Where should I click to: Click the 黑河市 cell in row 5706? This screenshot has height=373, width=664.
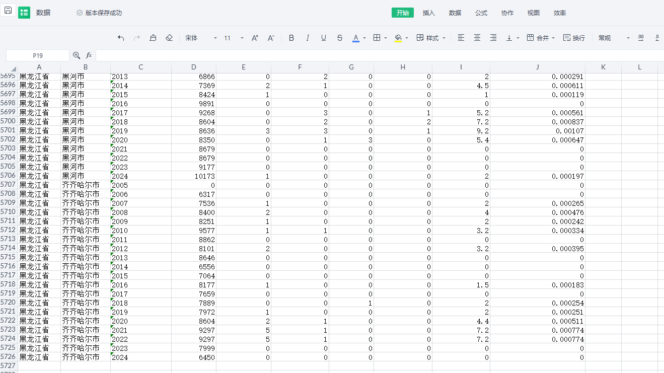click(86, 176)
